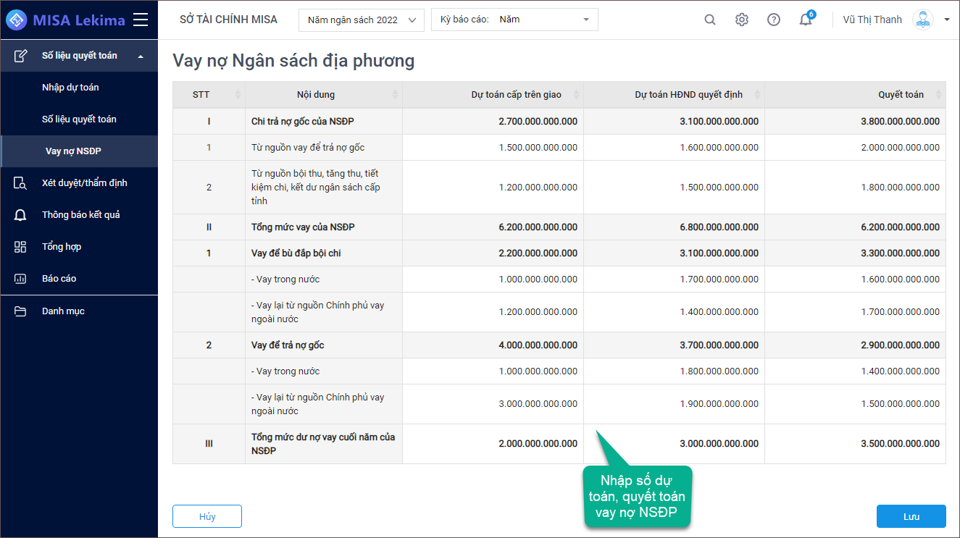Click the Lưu button
This screenshot has height=538, width=960.
tap(911, 516)
